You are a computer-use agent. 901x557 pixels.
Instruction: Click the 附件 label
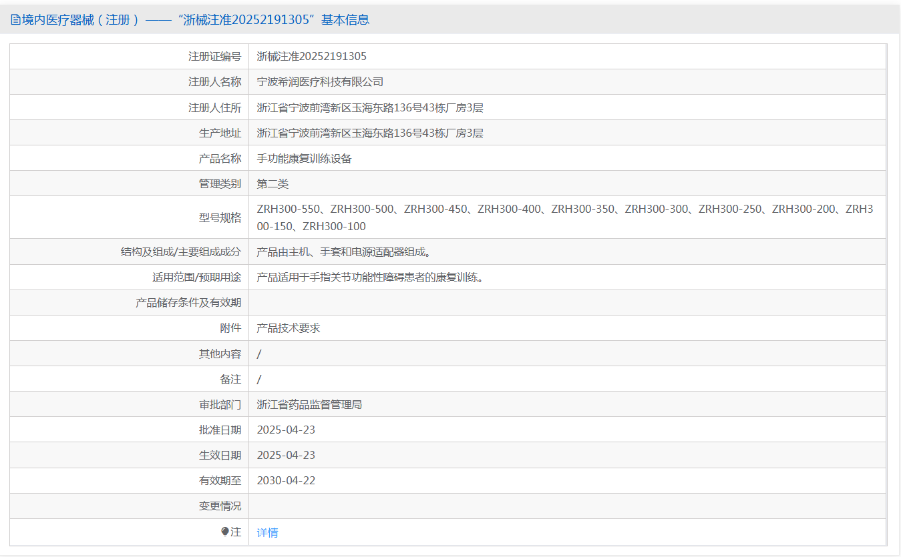click(x=230, y=328)
